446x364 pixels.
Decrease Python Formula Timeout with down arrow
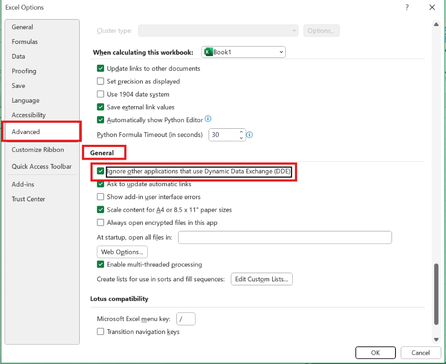click(x=241, y=138)
